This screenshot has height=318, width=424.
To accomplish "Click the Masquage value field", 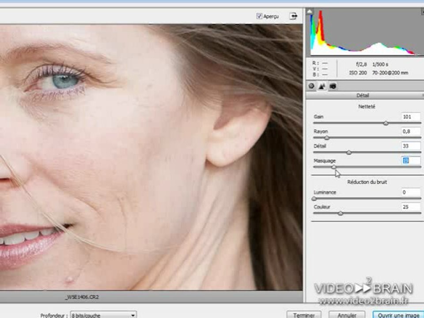I will pos(410,161).
